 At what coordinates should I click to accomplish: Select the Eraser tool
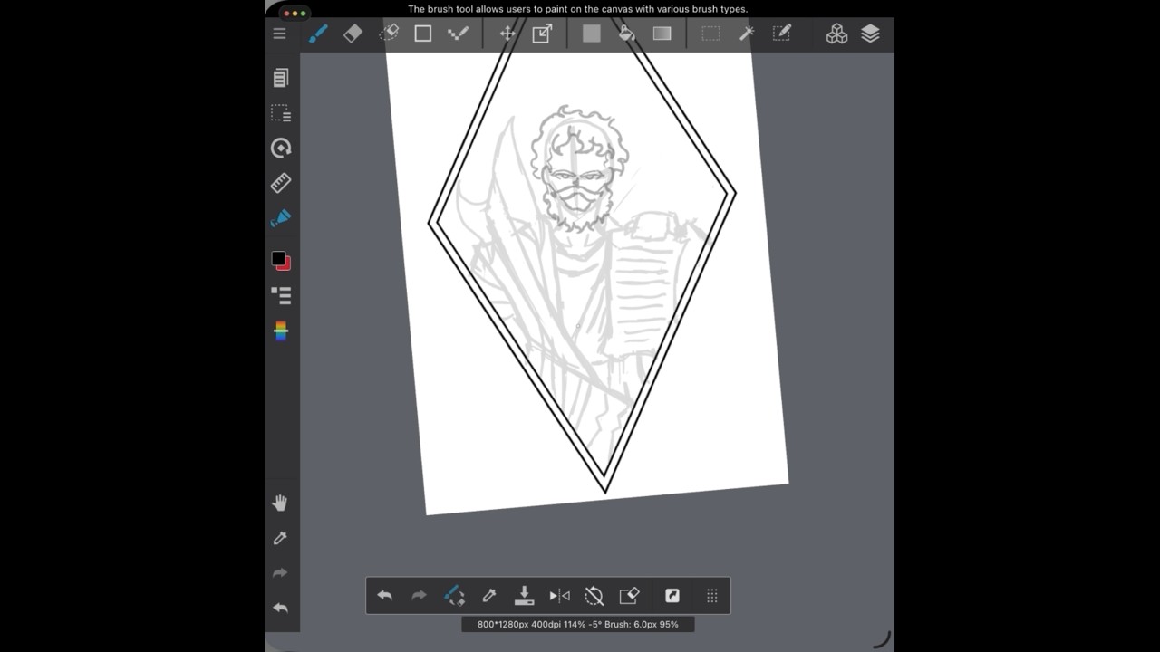point(353,34)
